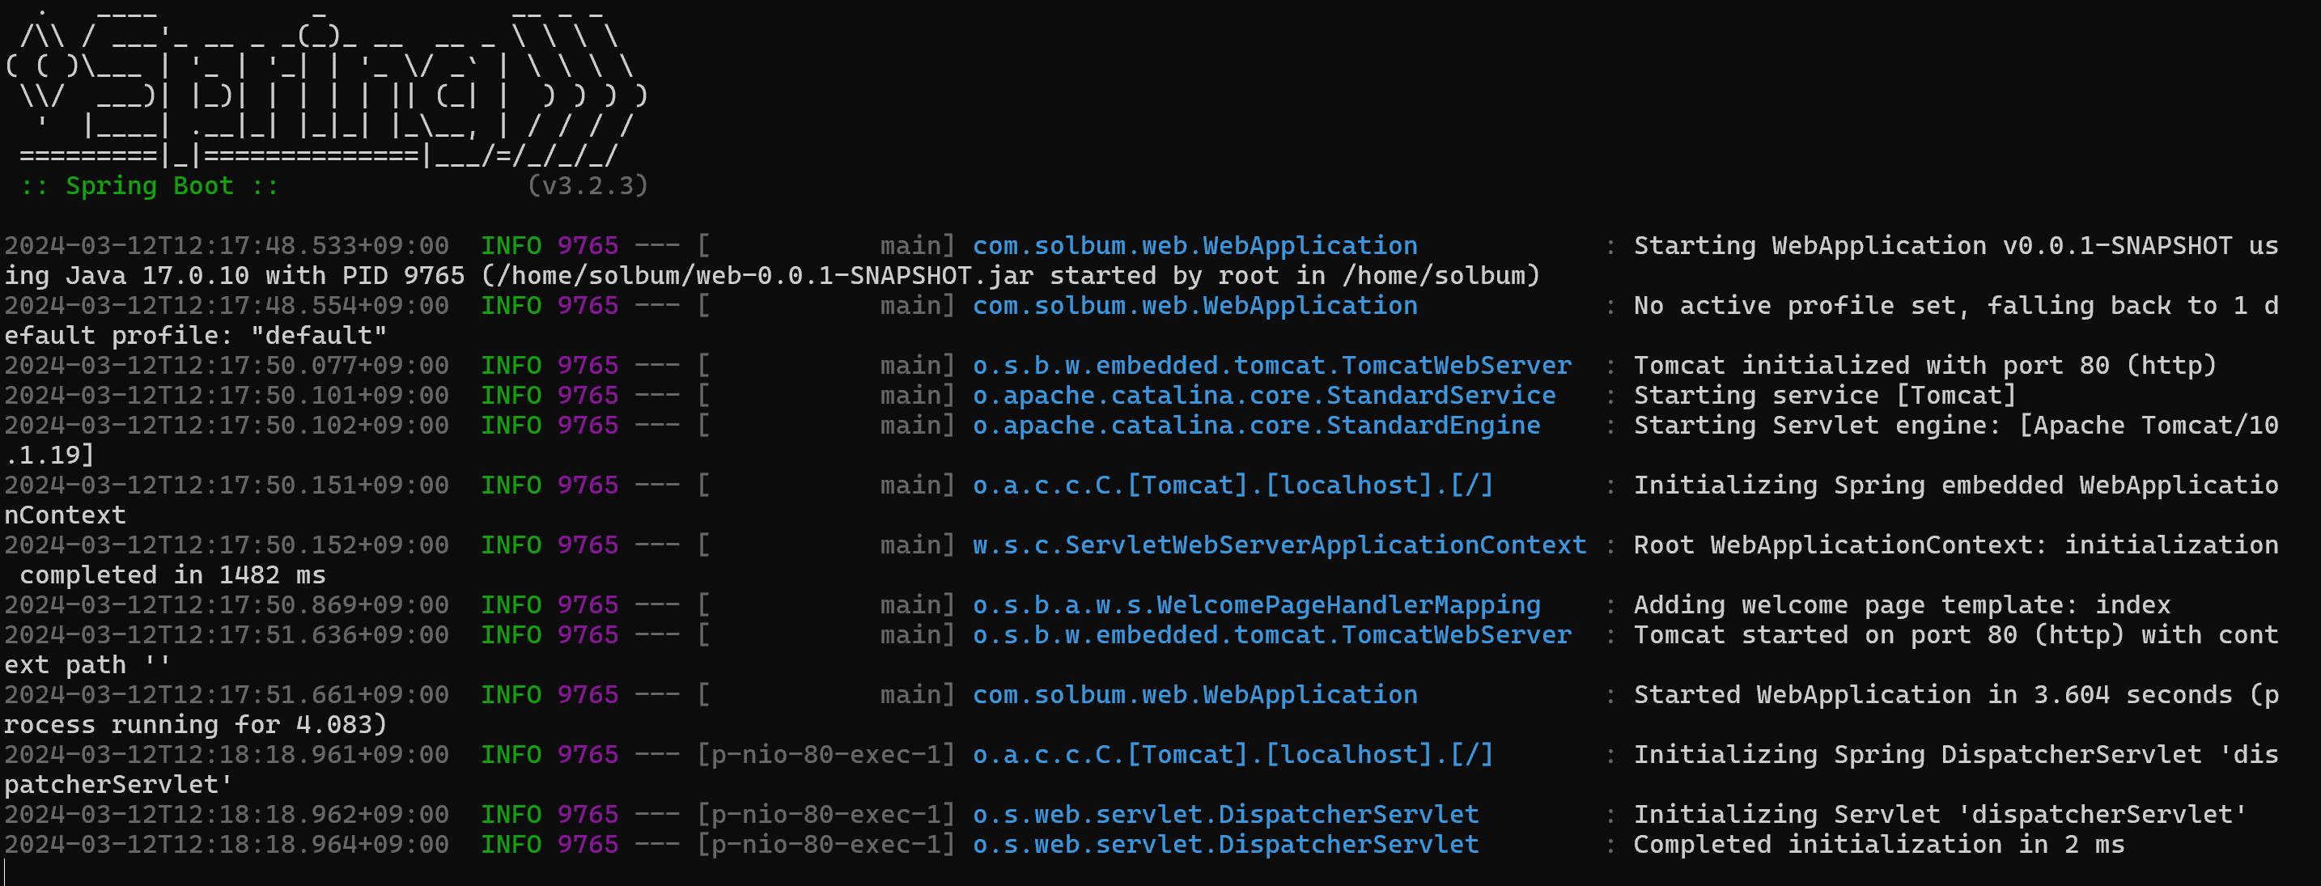Click the o.s.b.a.w.s.WelcomePageHandlerMapping logger name

[x=1256, y=605]
